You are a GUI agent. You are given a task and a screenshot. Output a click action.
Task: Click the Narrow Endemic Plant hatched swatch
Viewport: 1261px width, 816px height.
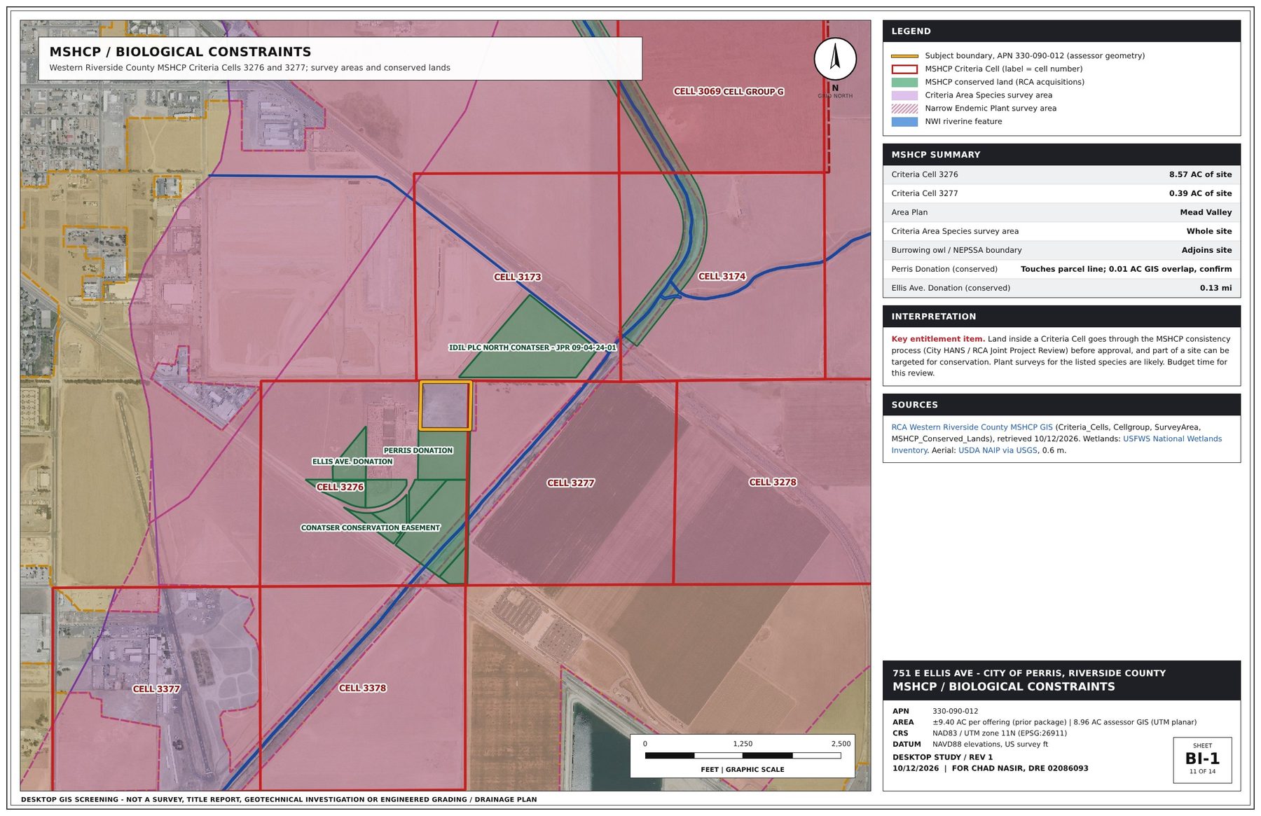pyautogui.click(x=904, y=109)
